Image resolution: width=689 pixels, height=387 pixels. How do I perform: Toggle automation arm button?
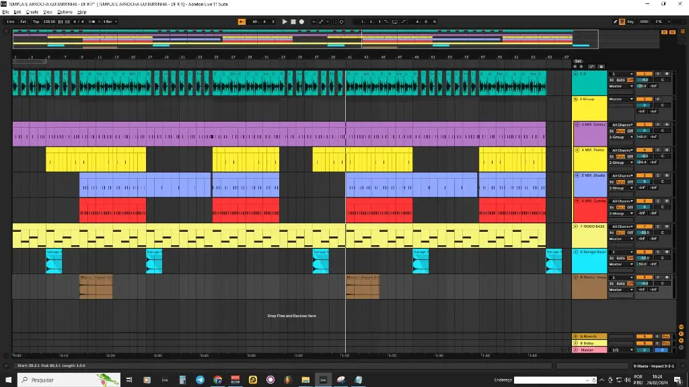321,21
